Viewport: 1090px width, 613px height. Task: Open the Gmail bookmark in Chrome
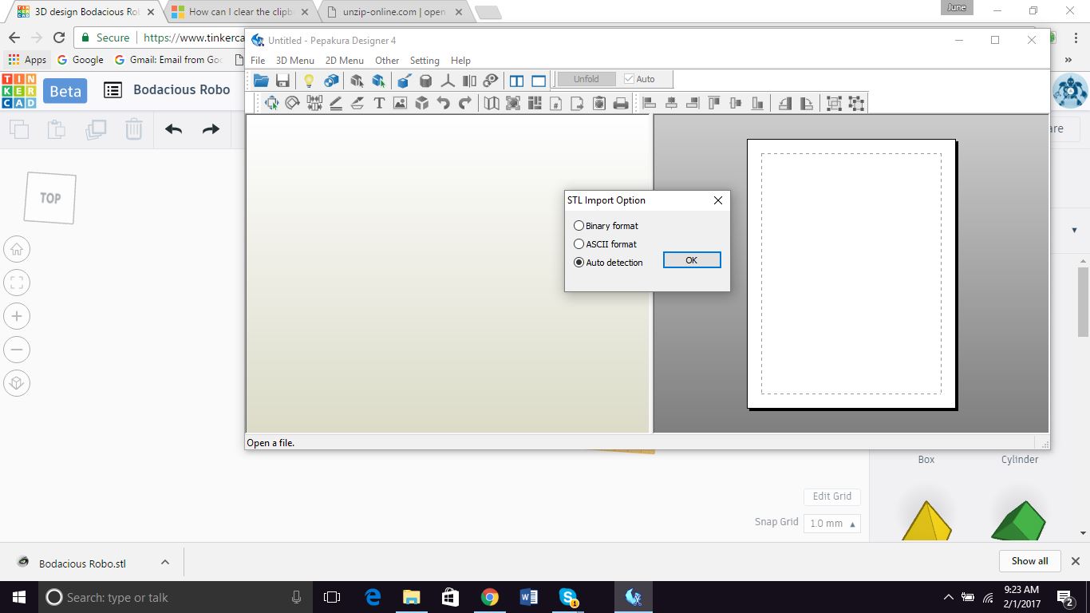[168, 60]
